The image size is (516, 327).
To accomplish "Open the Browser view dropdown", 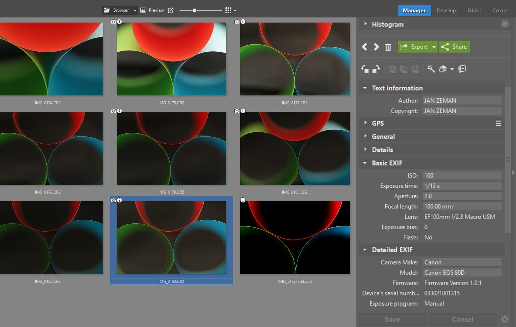I will click(x=135, y=10).
